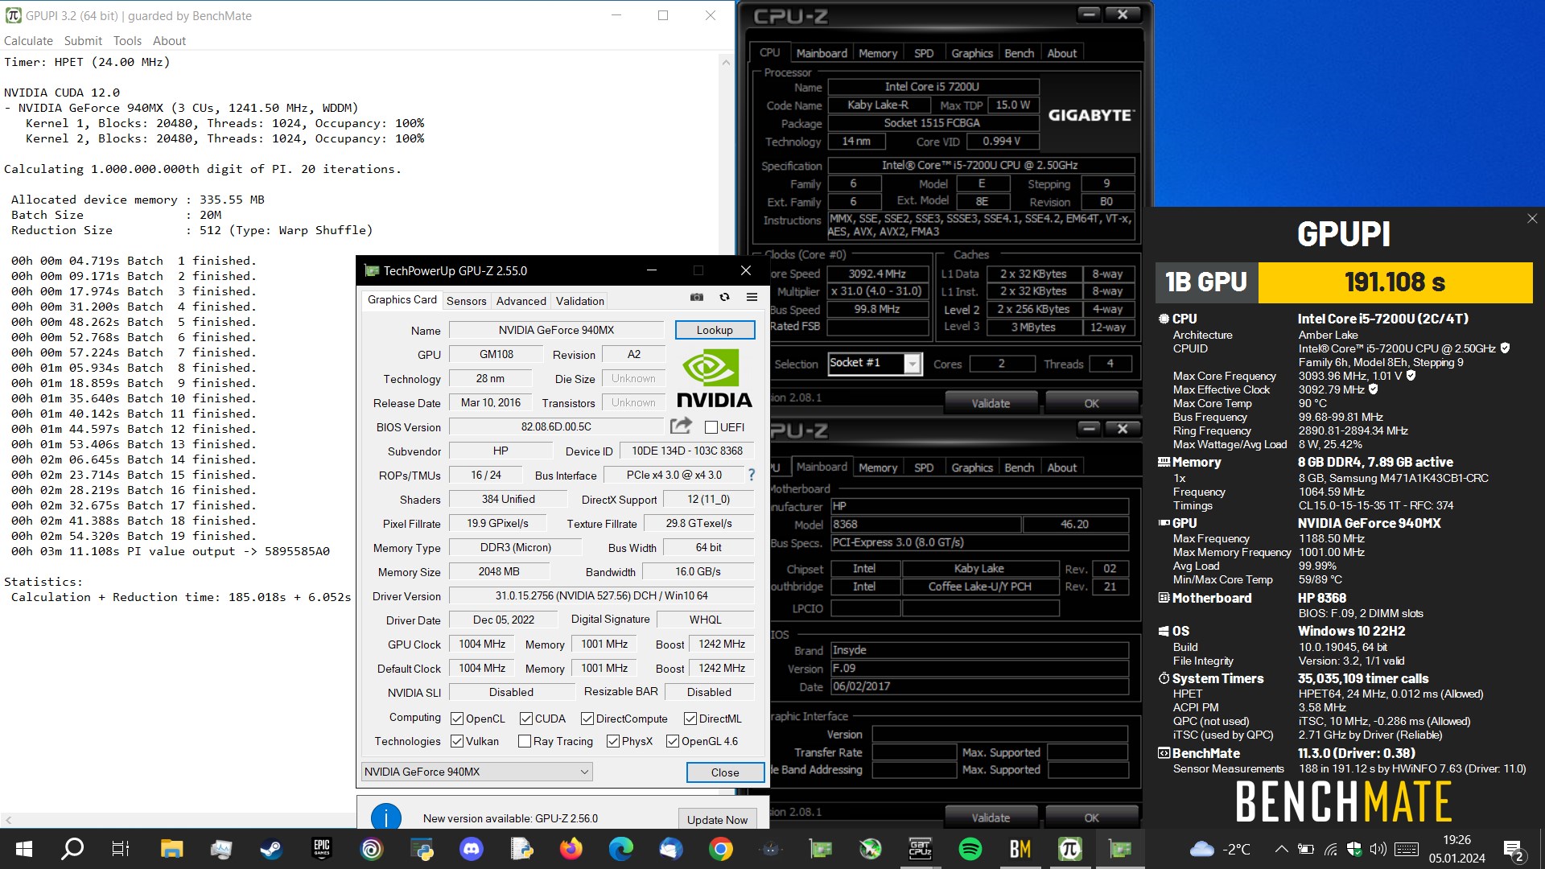Click Update Now for GPU-Z 2.56.0
This screenshot has height=869, width=1545.
(717, 819)
